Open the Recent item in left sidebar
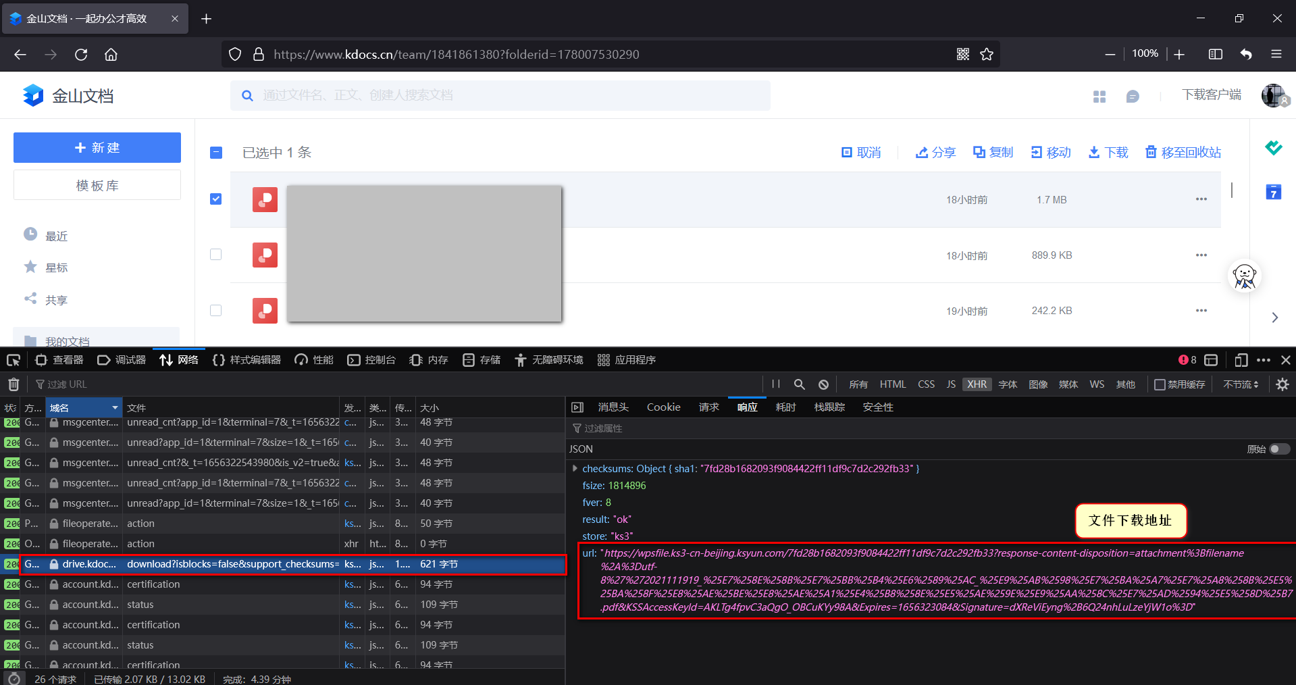The height and width of the screenshot is (685, 1296). 46,236
